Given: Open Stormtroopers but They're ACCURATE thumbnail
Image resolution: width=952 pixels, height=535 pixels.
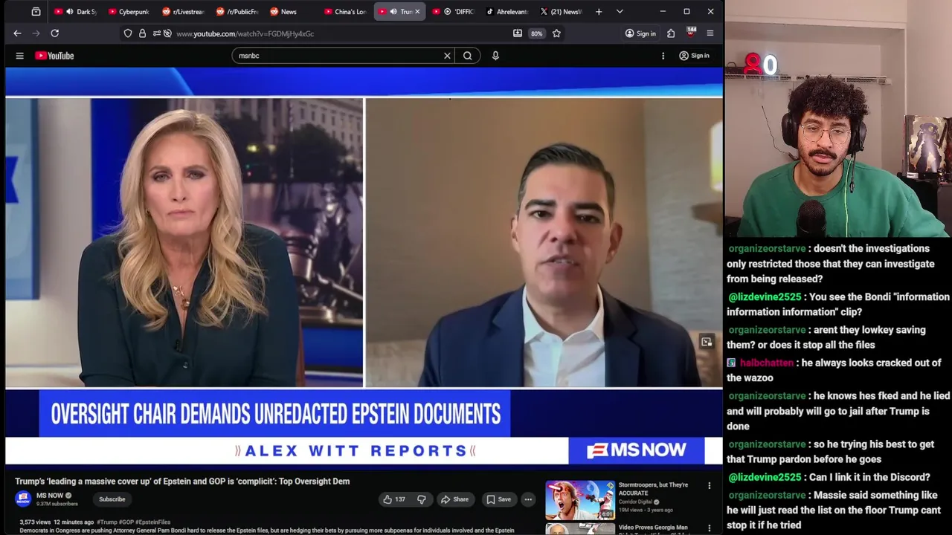Looking at the screenshot, I should point(580,500).
